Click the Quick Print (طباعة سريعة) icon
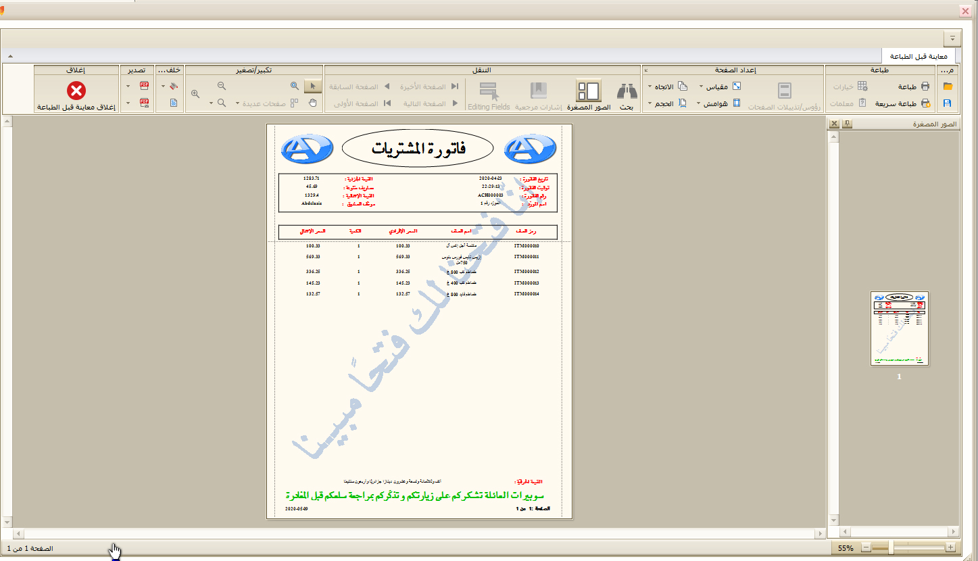This screenshot has width=978, height=561. point(925,103)
